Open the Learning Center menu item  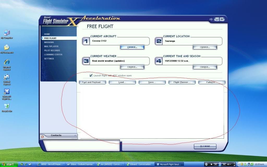tap(53, 55)
